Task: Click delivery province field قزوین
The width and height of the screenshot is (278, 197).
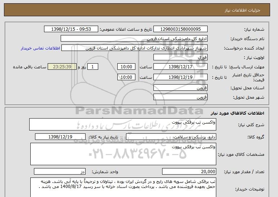Action: click(180, 88)
